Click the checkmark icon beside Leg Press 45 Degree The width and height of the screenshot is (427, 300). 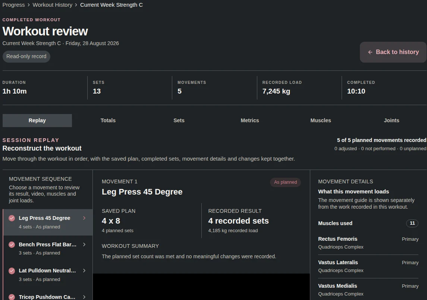point(12,218)
